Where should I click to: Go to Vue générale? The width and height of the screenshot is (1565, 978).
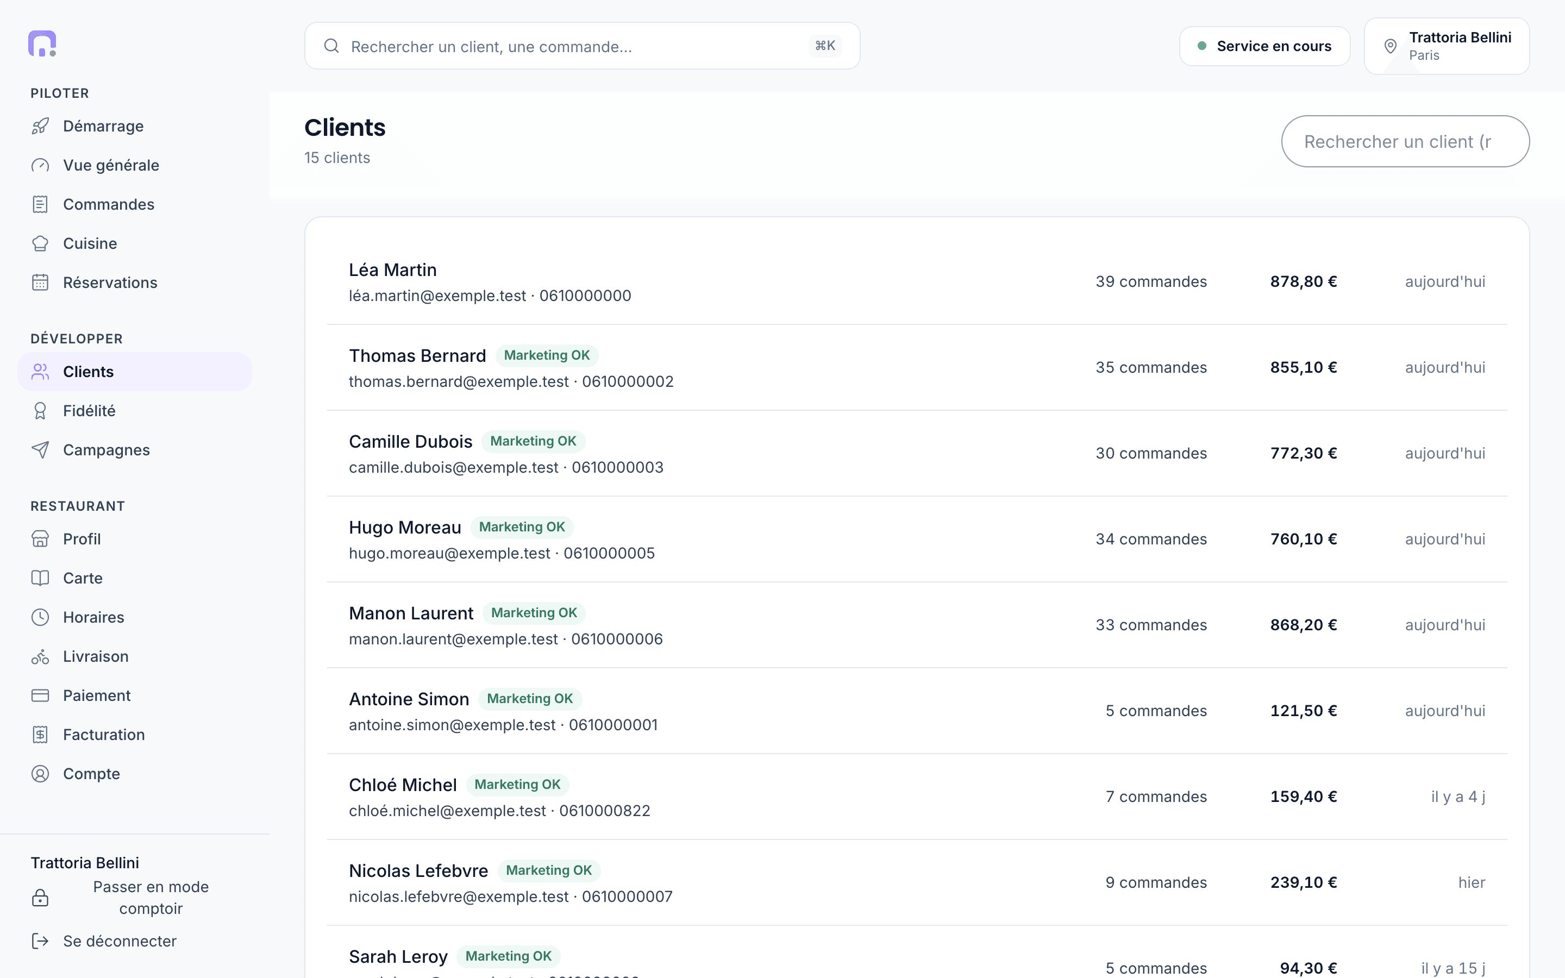[135, 165]
